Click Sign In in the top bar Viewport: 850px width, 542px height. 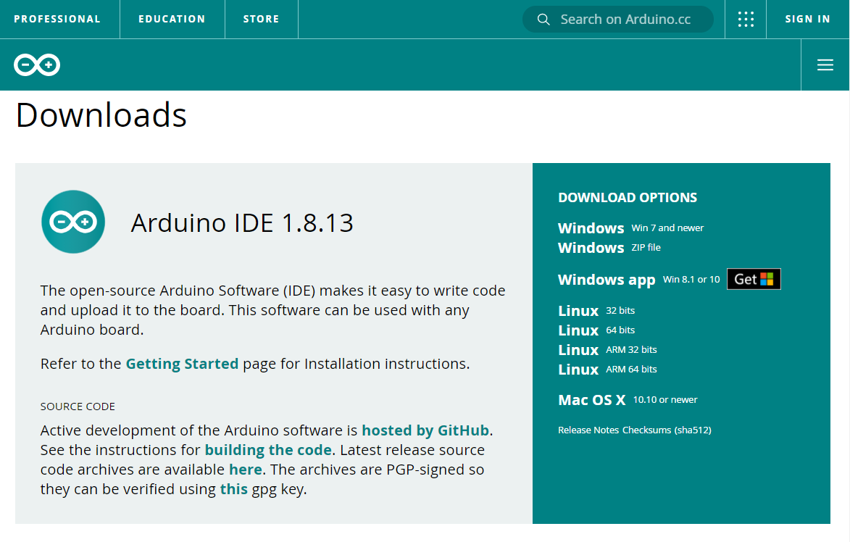pos(808,19)
